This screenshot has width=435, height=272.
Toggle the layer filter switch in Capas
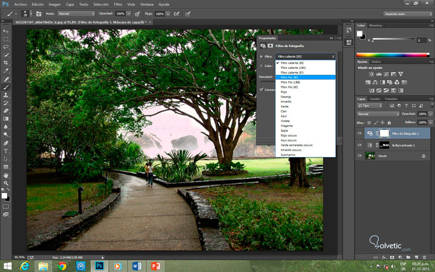(432, 105)
